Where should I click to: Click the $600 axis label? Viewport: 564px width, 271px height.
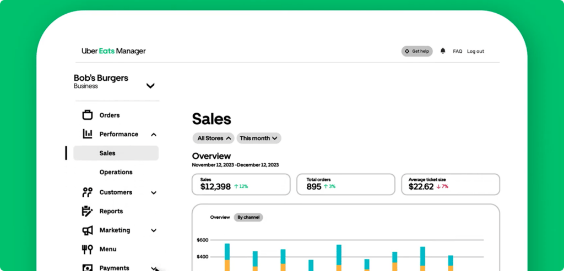[x=203, y=240]
